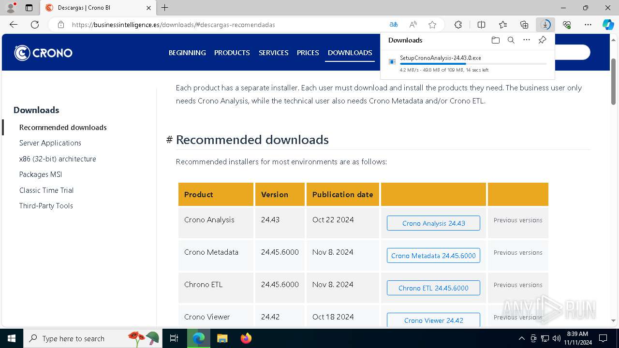Go to Packages MSI section
This screenshot has height=348, width=619.
[41, 174]
